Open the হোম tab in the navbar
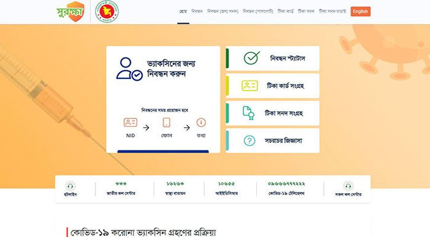Viewport: 430px width, 237px height. tap(183, 11)
